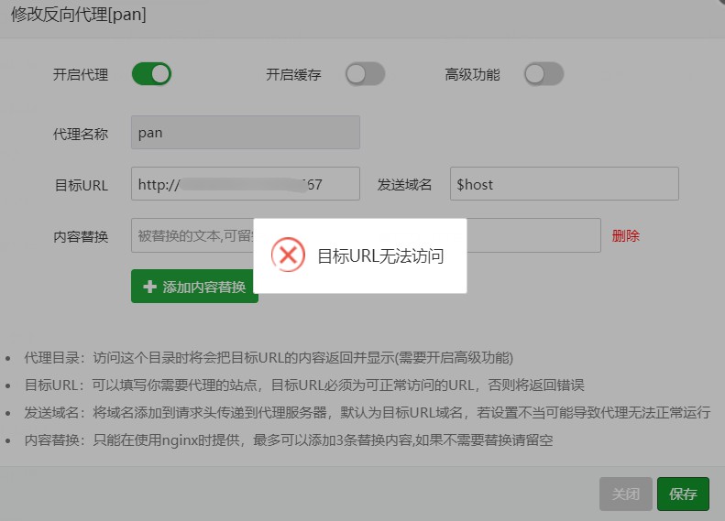
Task: Click the 内容替换 field label
Action: click(x=81, y=237)
